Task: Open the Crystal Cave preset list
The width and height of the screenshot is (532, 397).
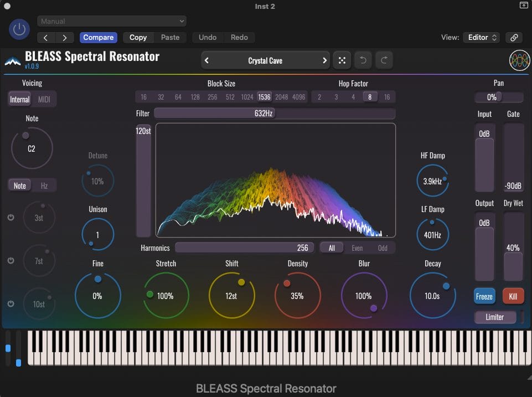Action: (265, 60)
